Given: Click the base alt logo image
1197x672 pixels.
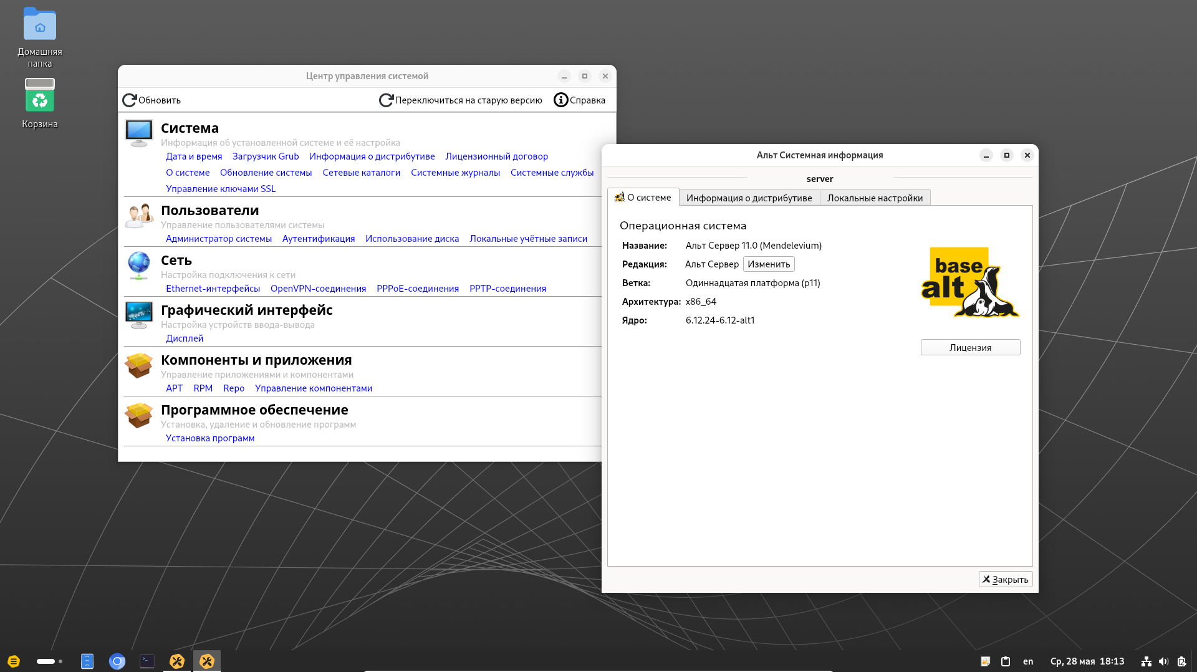Looking at the screenshot, I should click(970, 282).
